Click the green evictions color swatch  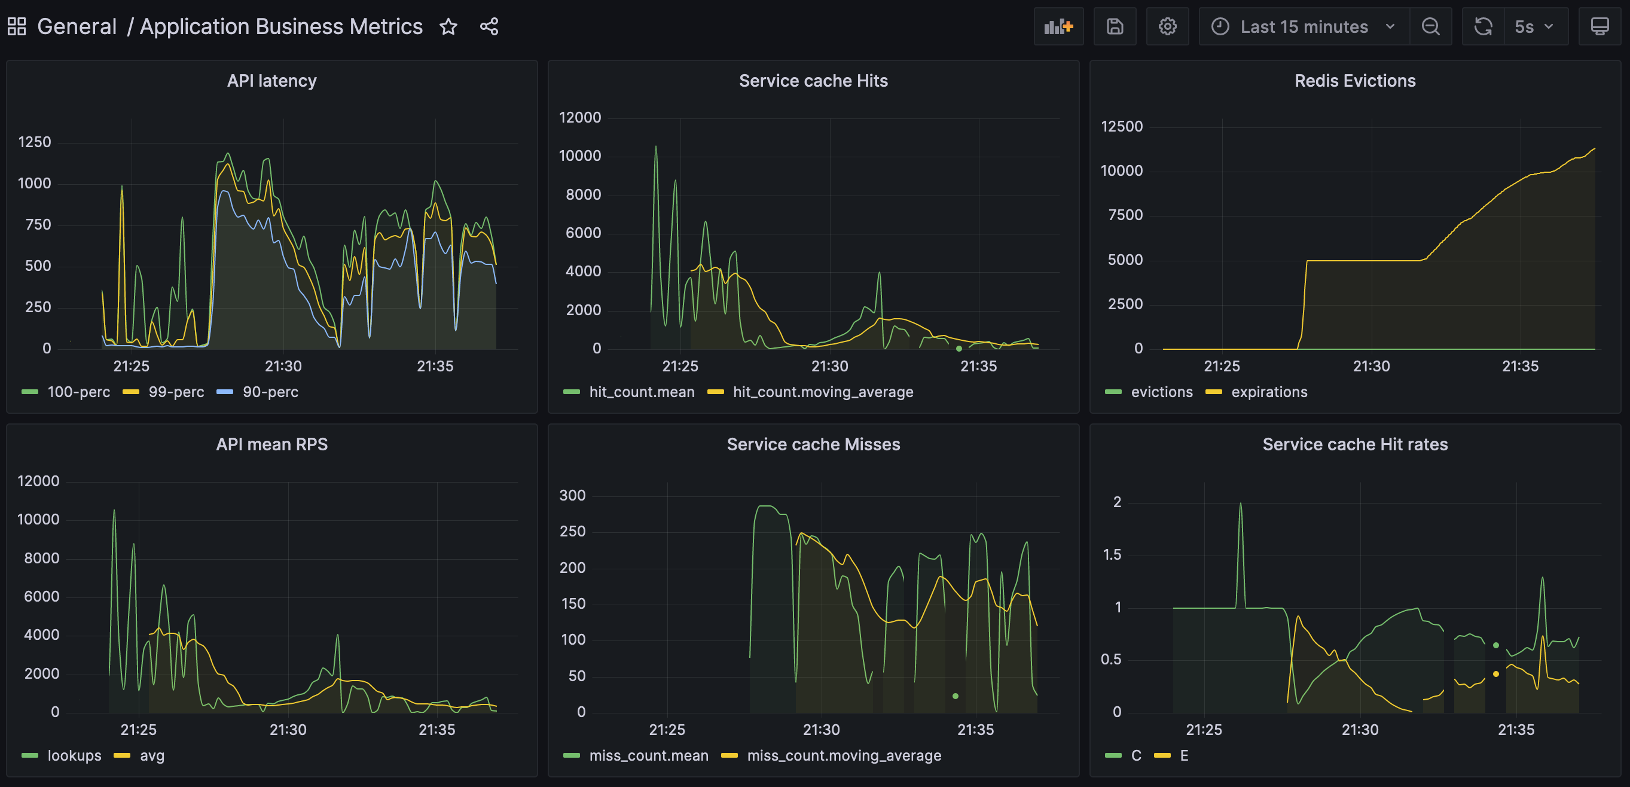click(1113, 392)
